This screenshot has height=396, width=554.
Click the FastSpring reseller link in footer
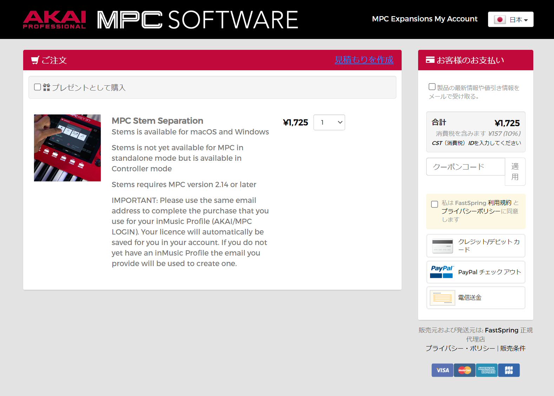[501, 330]
